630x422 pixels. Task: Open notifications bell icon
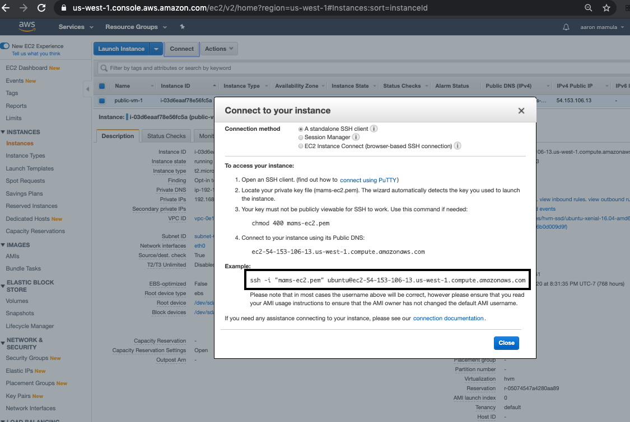point(566,27)
